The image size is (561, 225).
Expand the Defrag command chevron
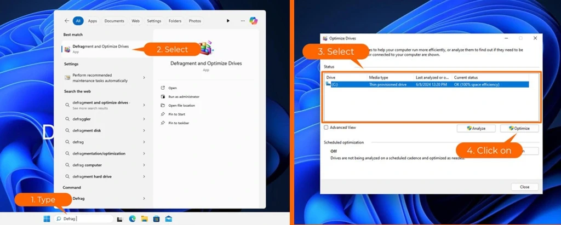click(x=144, y=198)
